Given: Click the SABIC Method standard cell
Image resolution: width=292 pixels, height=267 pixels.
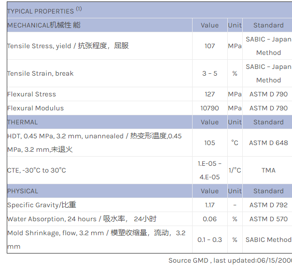Looking at the screenshot, I should tap(268, 240).
